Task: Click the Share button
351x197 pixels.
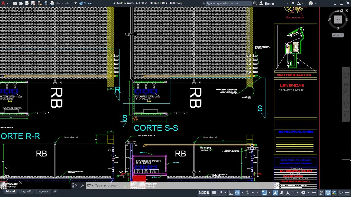Action: pyautogui.click(x=85, y=3)
